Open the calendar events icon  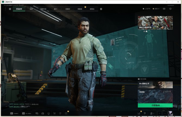click(x=66, y=113)
